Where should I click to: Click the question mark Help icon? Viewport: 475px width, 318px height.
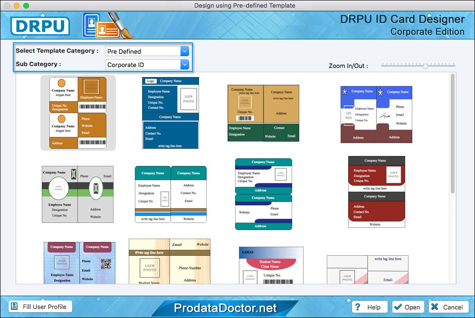358,307
